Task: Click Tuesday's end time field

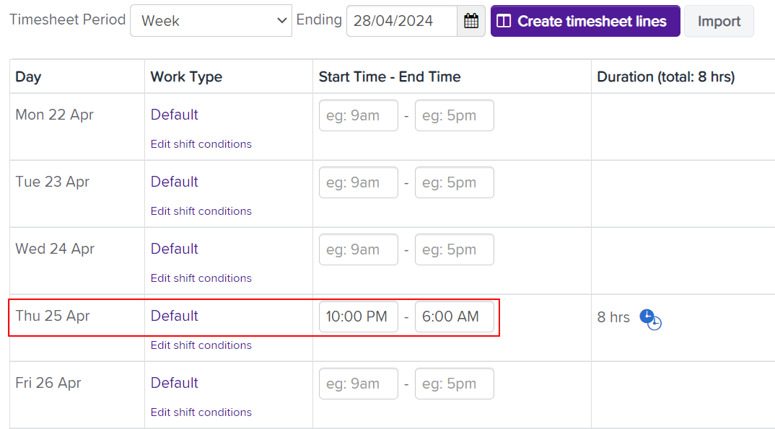Action: tap(454, 182)
